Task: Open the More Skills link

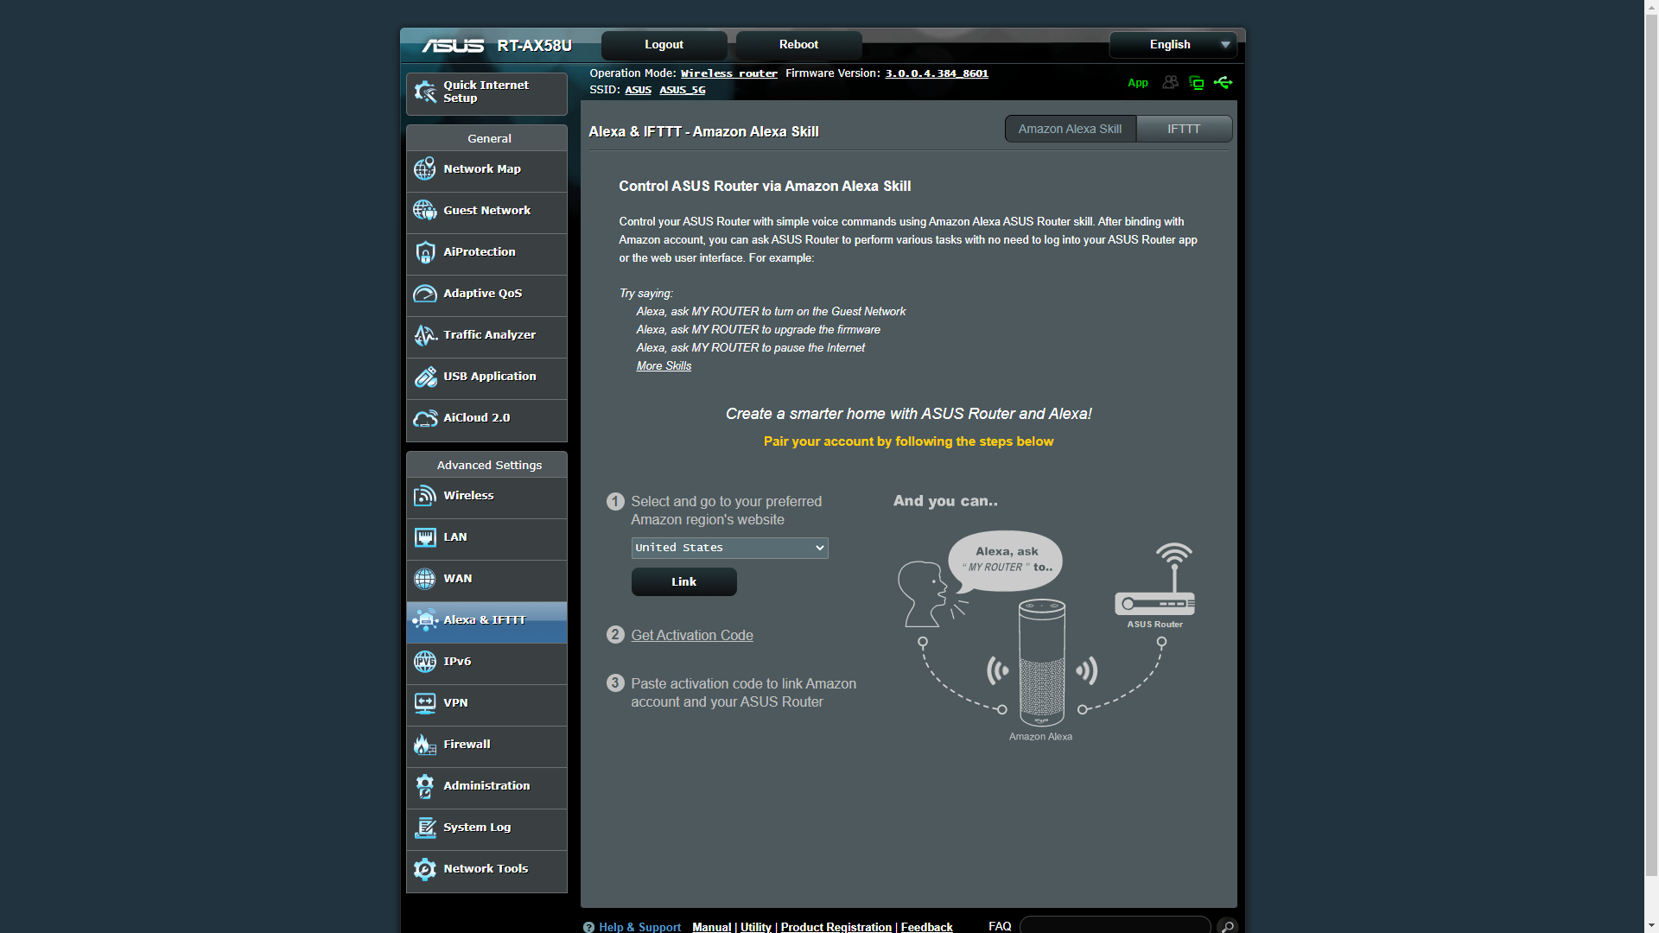Action: (664, 366)
